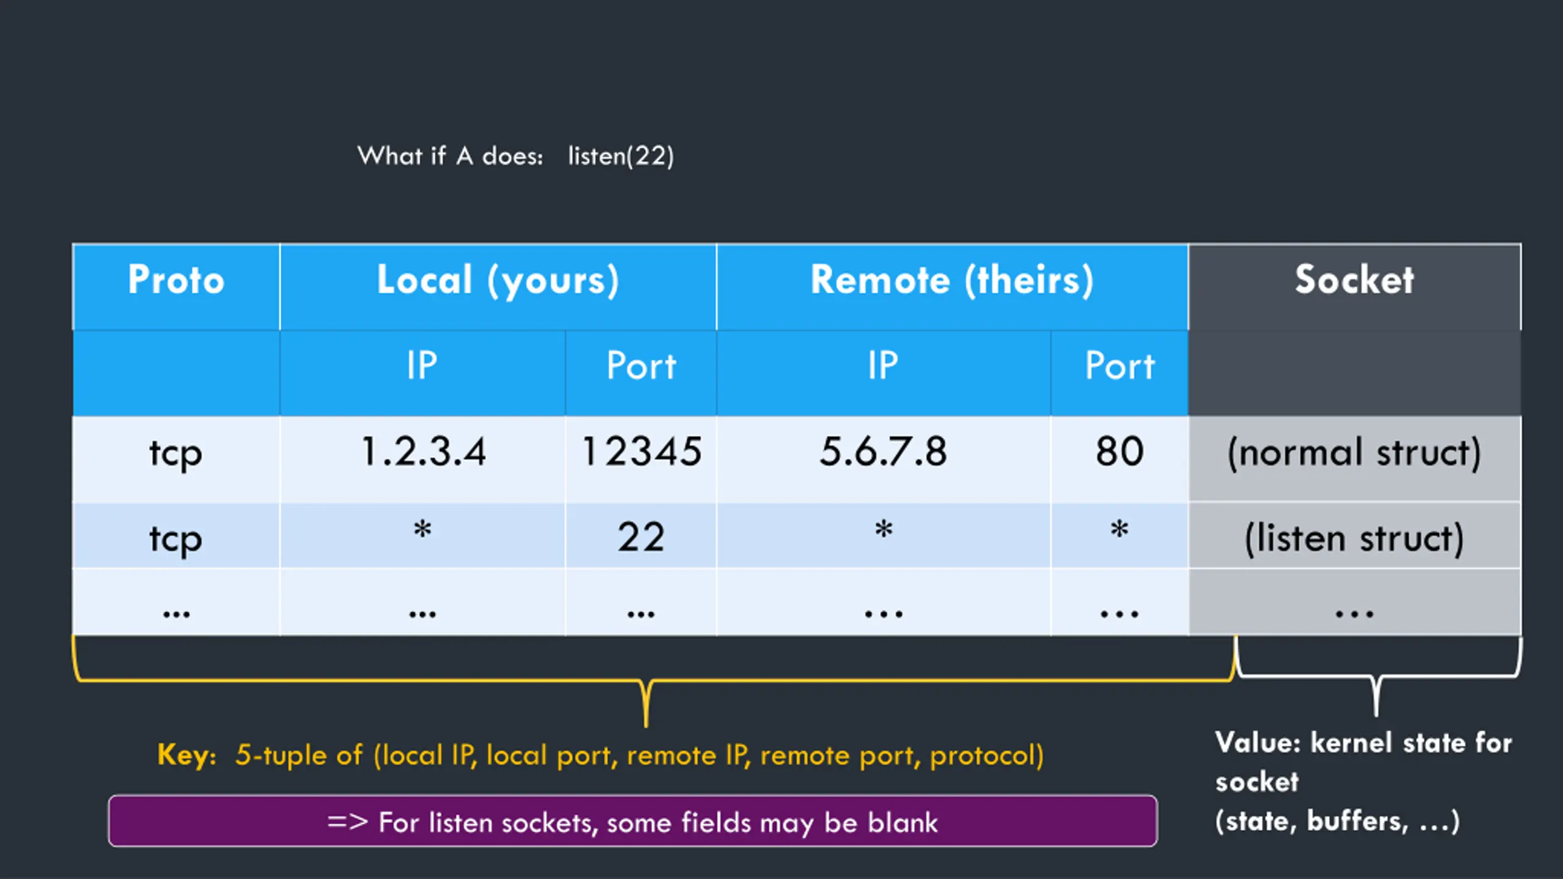Click the remote IP 5.6.7.8 cell
The height and width of the screenshot is (879, 1563).
(x=883, y=459)
